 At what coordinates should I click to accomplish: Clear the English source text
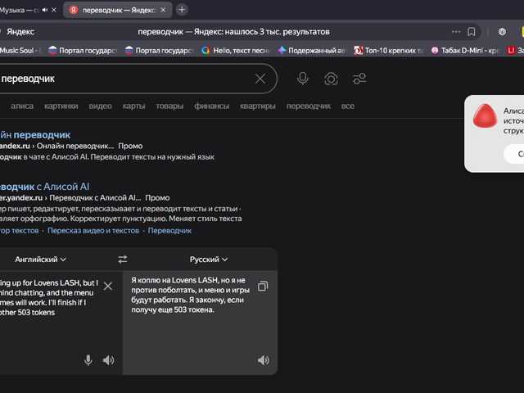point(107,286)
